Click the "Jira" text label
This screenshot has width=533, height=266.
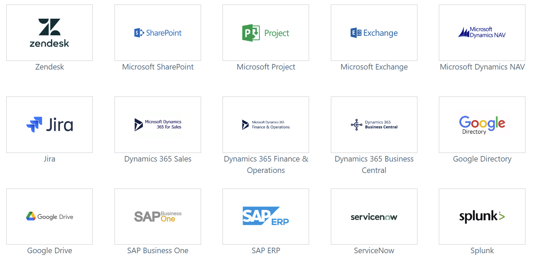coord(49,159)
